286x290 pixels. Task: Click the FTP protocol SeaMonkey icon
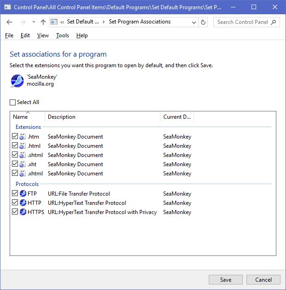click(23, 194)
